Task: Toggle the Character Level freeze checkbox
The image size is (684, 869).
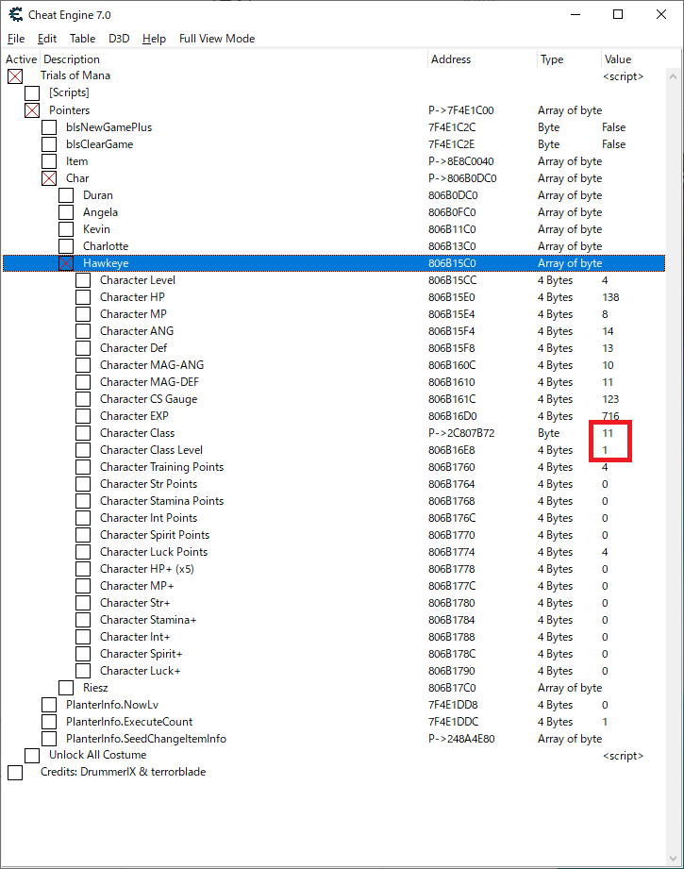Action: pyautogui.click(x=83, y=280)
